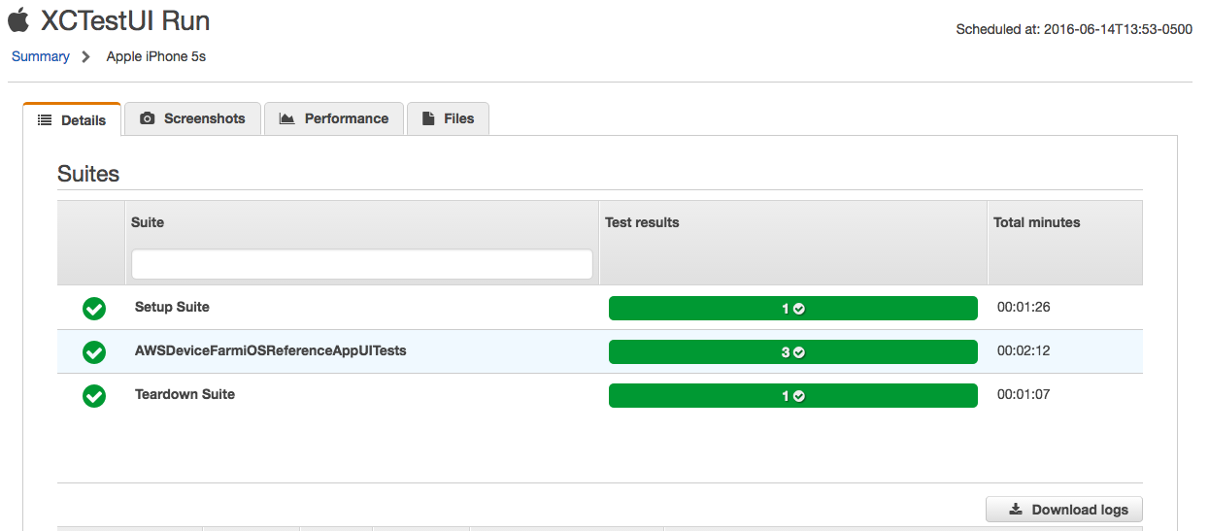Image resolution: width=1209 pixels, height=531 pixels.
Task: Click the breadcrumb chevron after Summary
Action: 86,56
